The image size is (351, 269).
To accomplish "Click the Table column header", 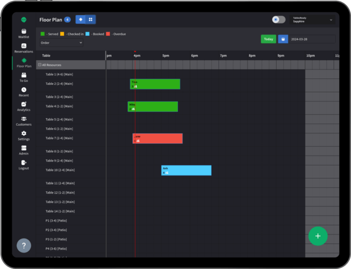I will [x=46, y=56].
